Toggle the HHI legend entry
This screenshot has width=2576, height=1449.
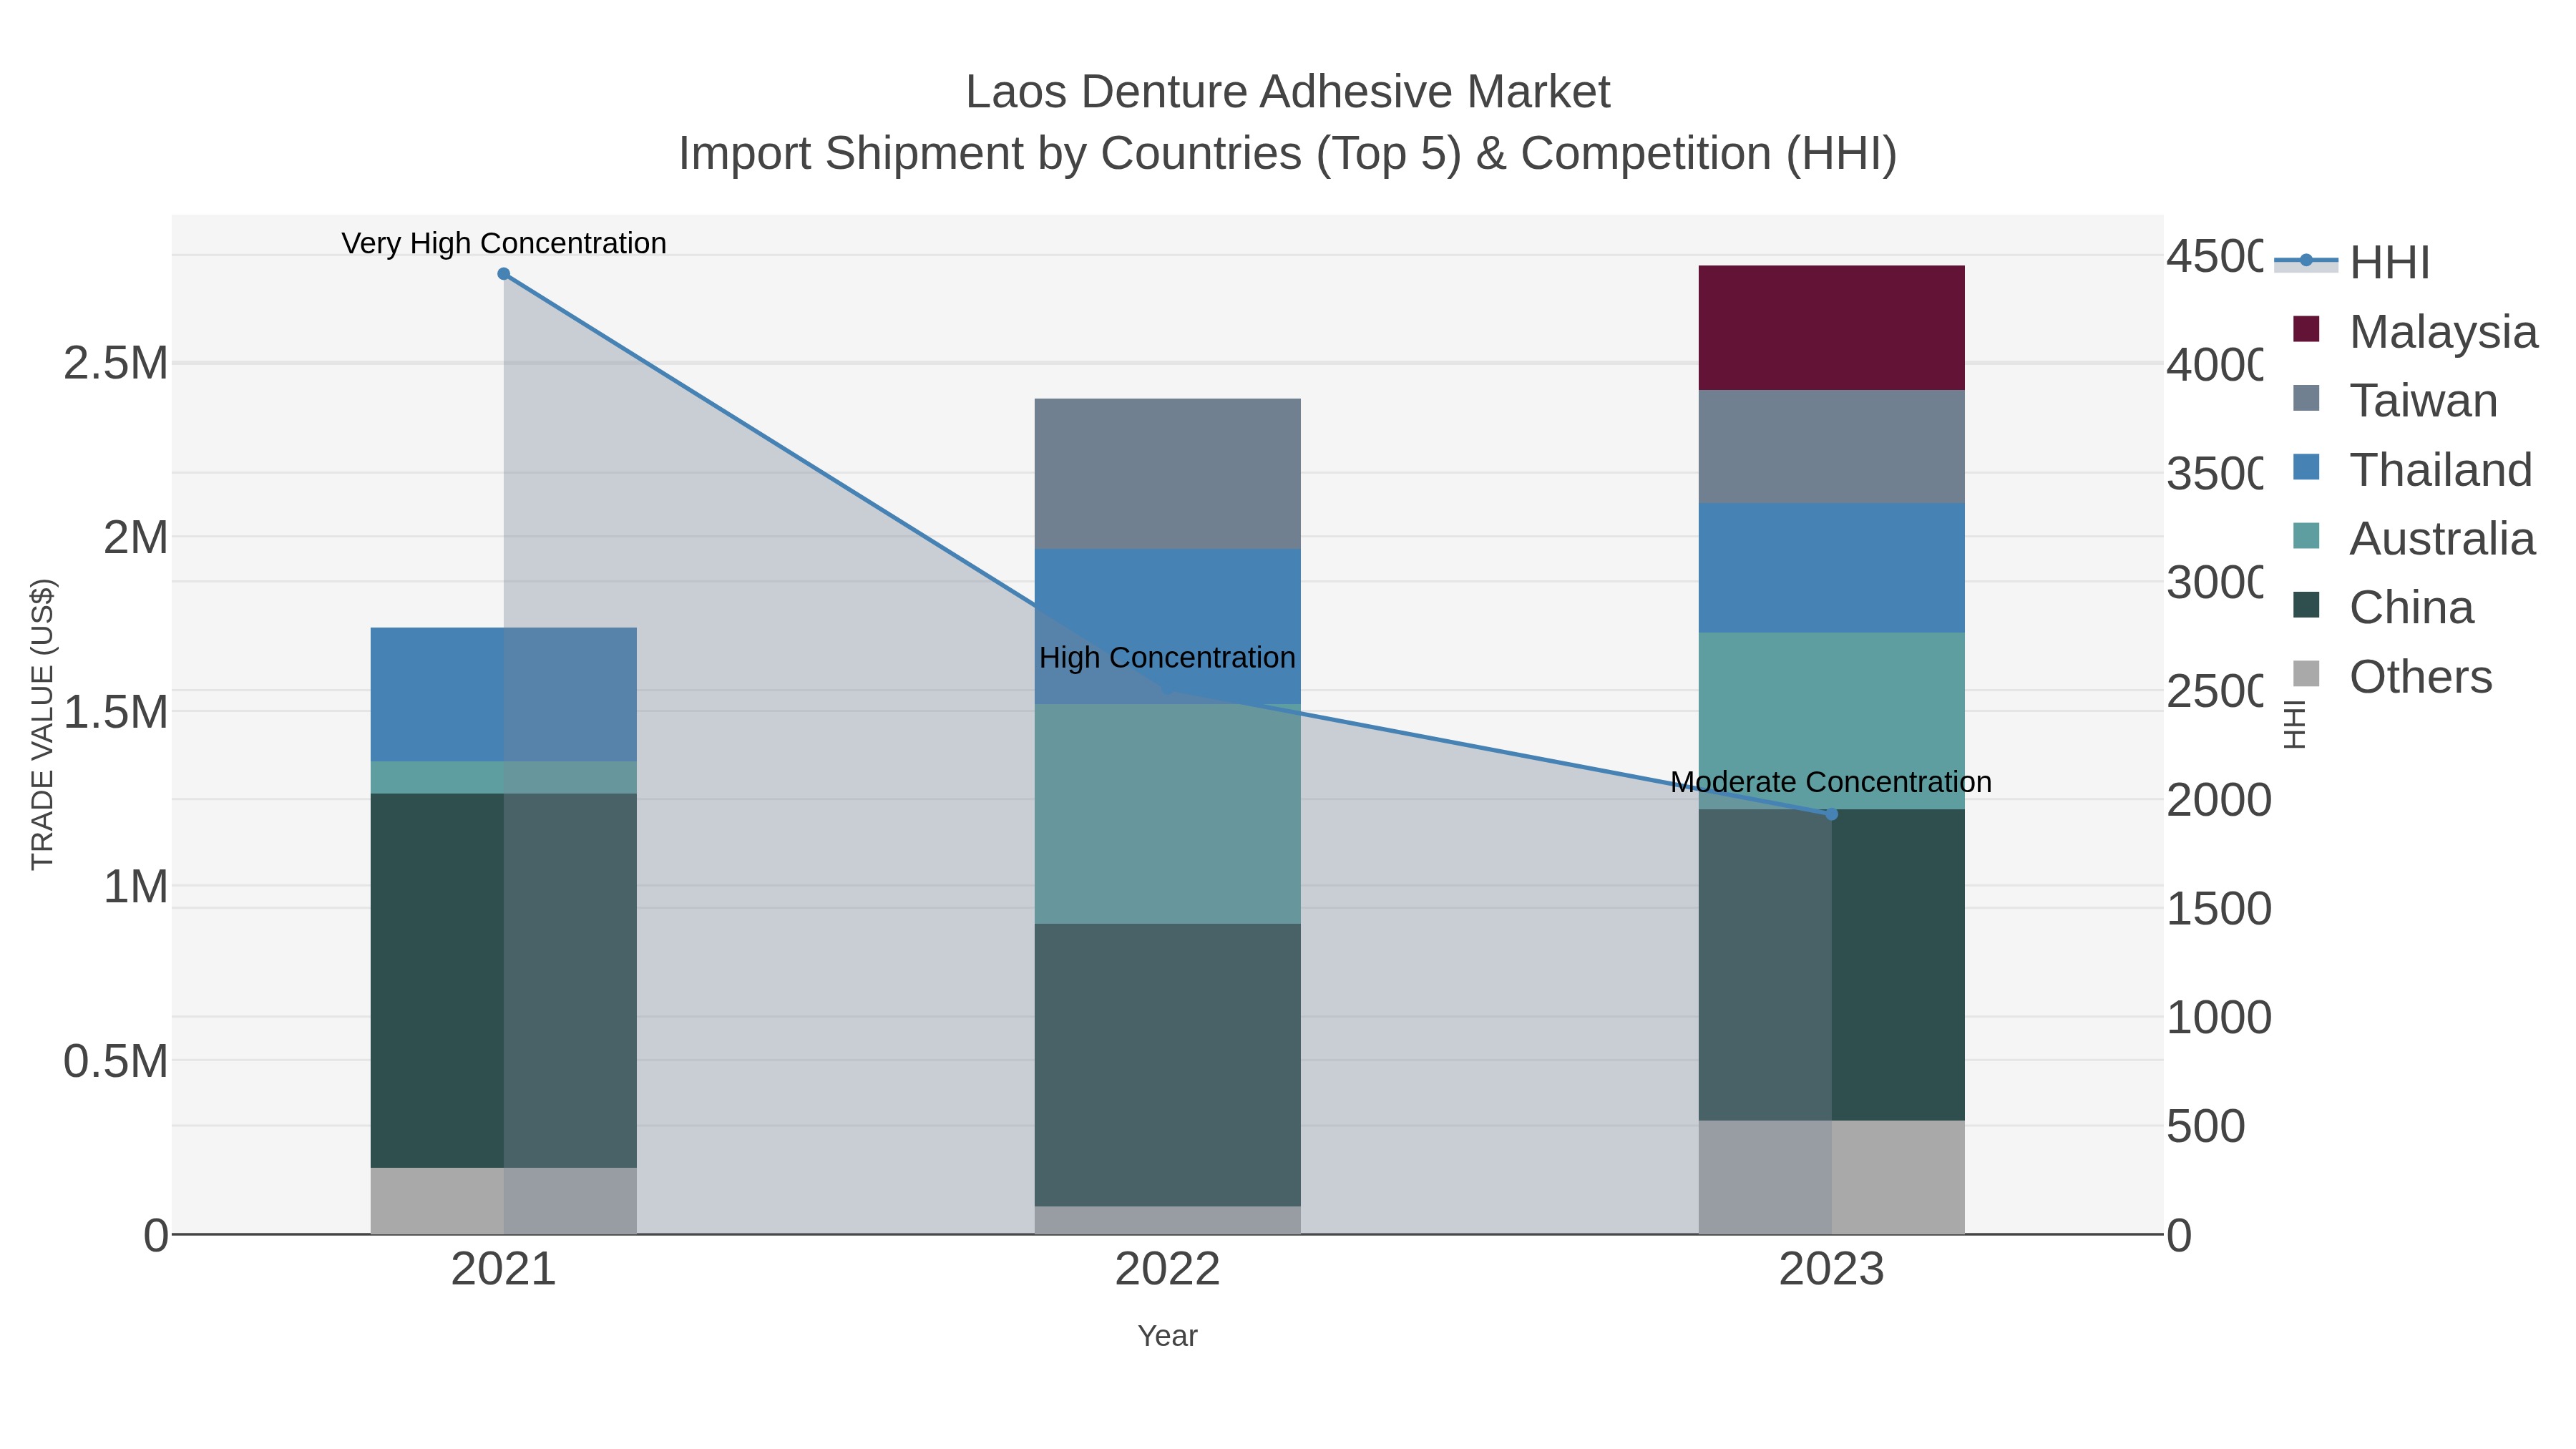coord(2352,262)
